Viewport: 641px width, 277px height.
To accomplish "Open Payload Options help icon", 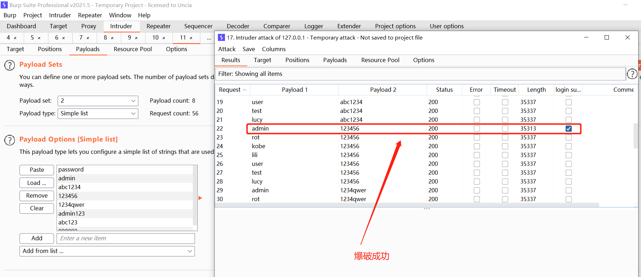I will click(x=10, y=140).
